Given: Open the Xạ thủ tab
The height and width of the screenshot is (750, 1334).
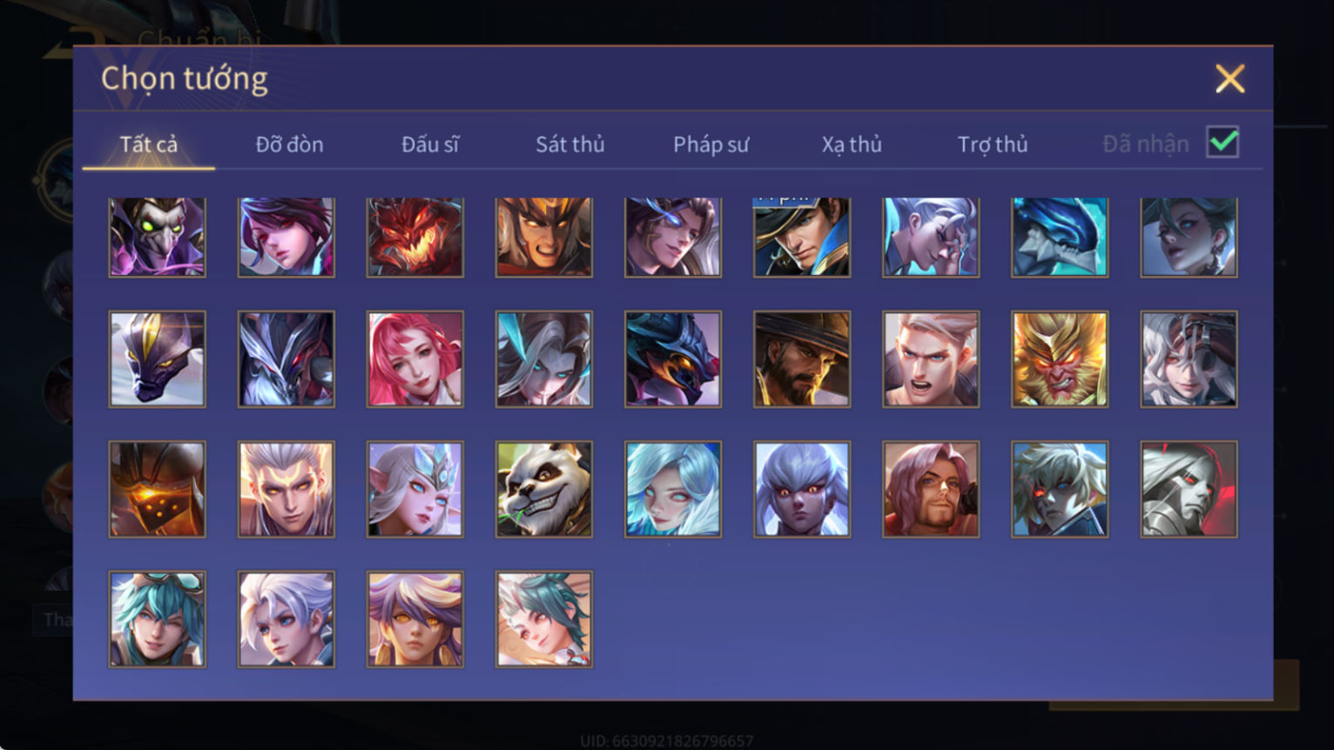Looking at the screenshot, I should [852, 144].
